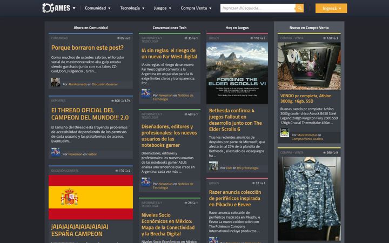This screenshot has width=389, height=243.
Task: Open Razer anuncia colección de periféricos article
Action: click(x=234, y=198)
